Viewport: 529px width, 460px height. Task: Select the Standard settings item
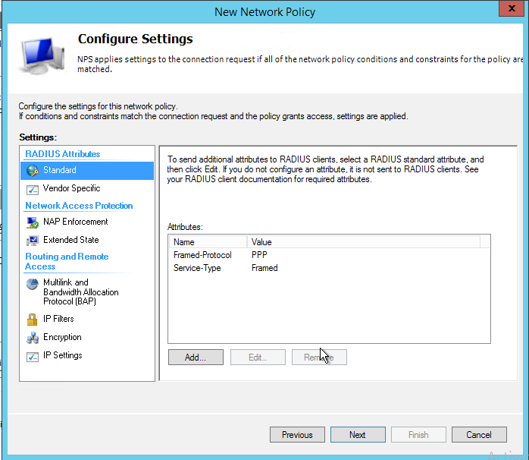60,171
